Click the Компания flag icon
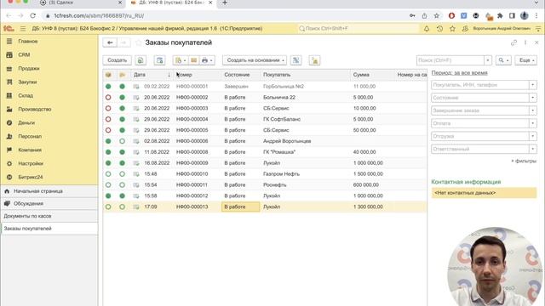The image size is (545, 306). 9,150
